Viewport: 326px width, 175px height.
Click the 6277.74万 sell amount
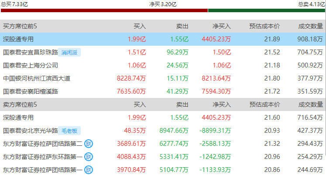174,144
